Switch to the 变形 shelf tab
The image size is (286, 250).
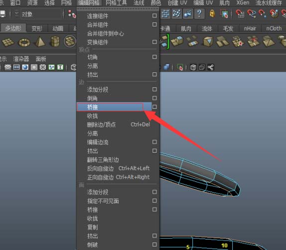pos(37,28)
